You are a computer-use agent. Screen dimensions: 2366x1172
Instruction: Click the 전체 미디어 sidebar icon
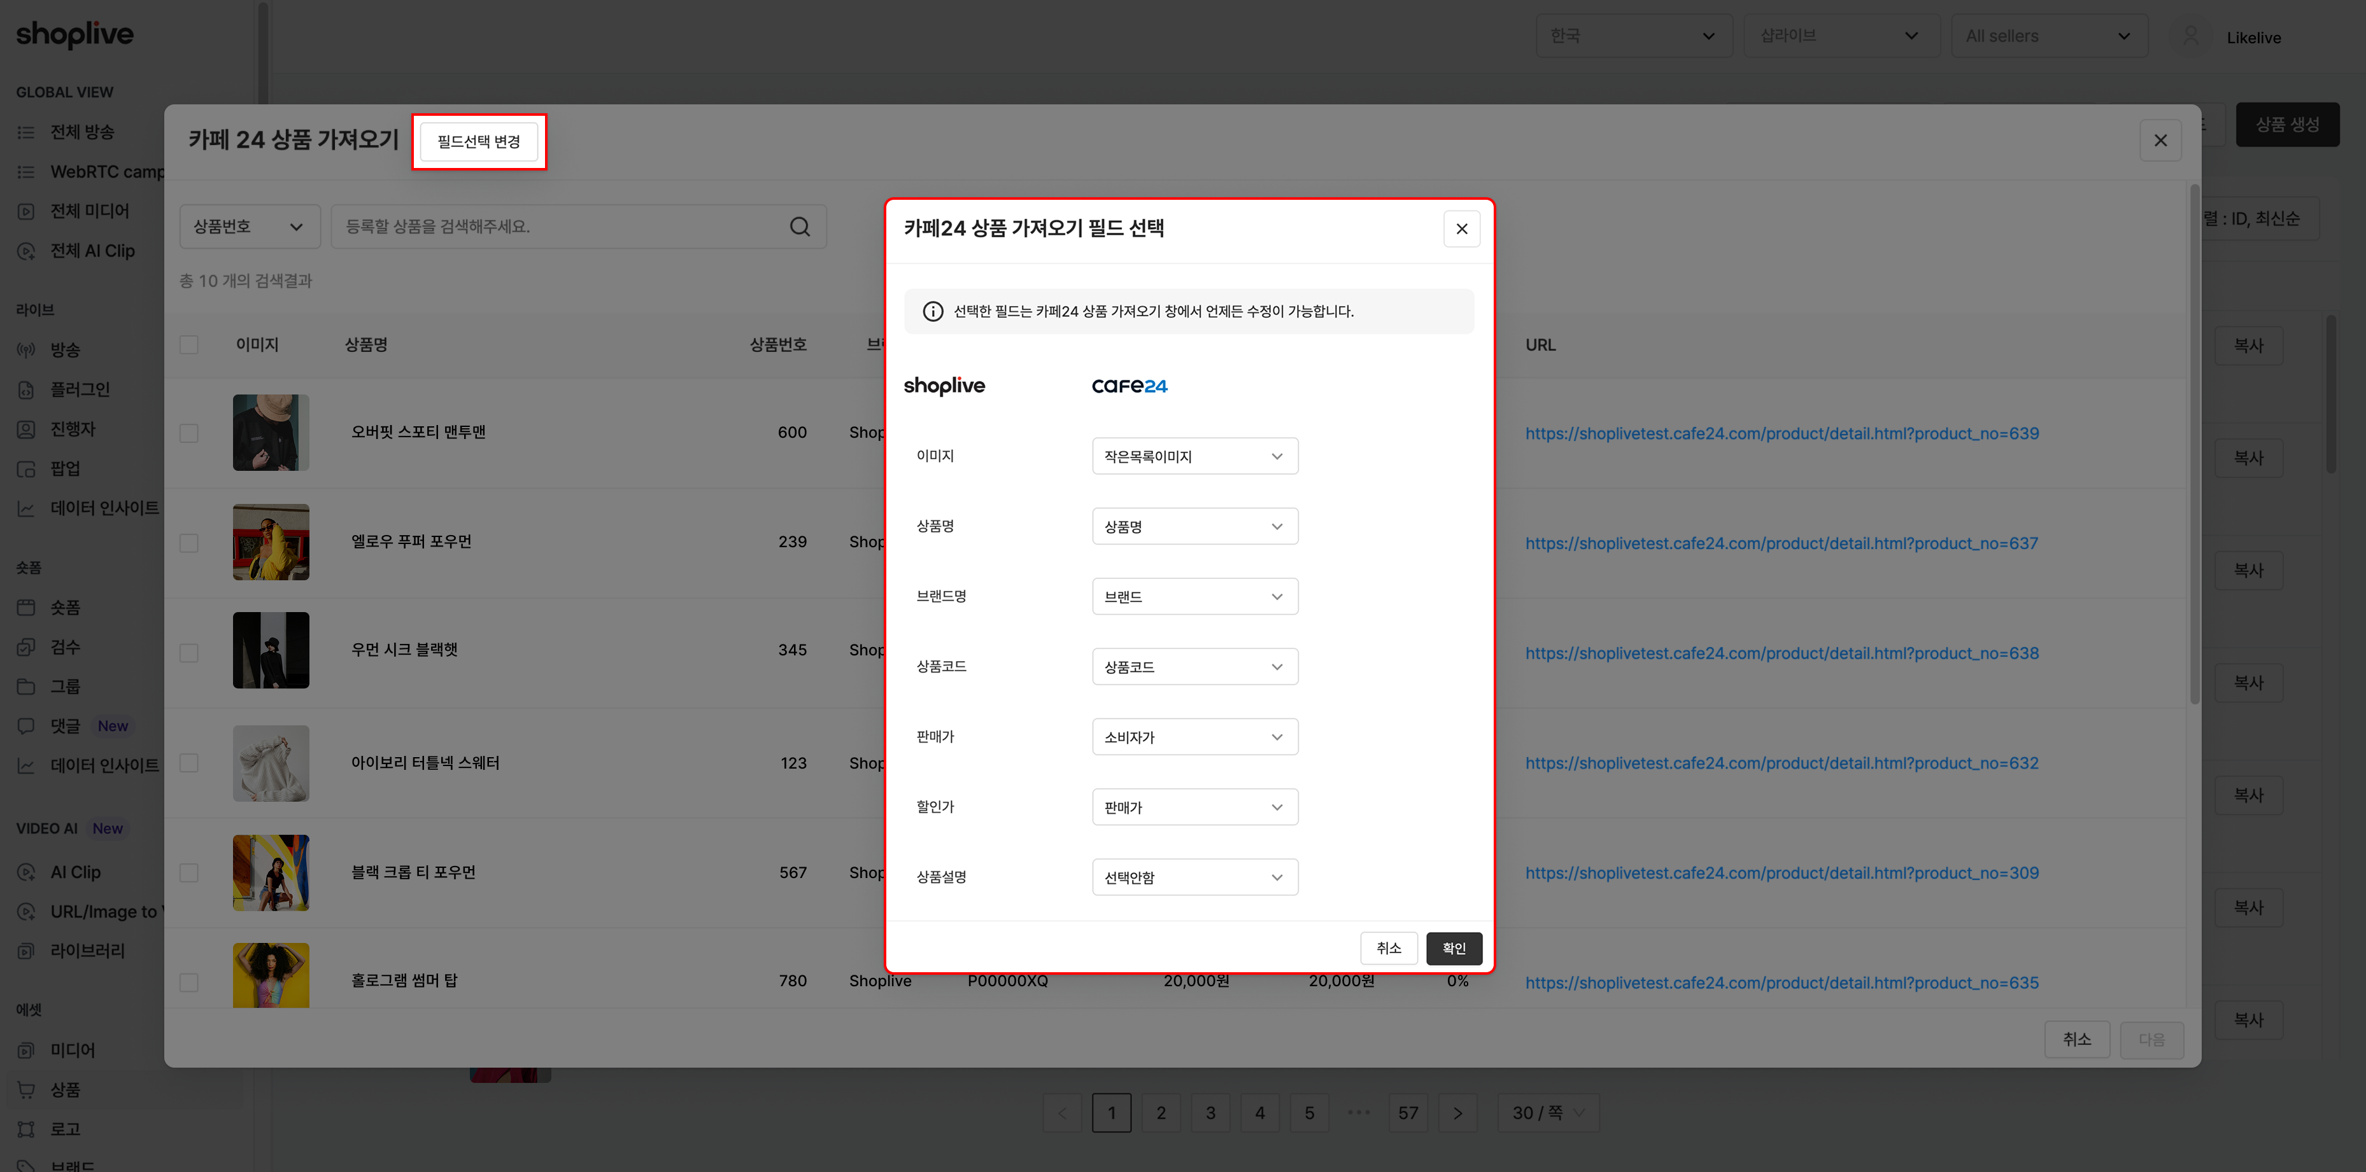pos(25,211)
